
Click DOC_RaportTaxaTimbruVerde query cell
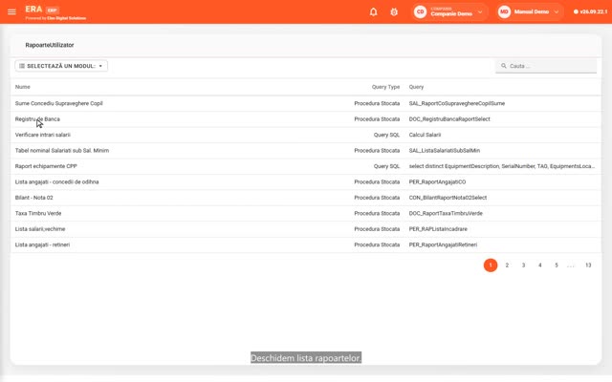tap(446, 213)
